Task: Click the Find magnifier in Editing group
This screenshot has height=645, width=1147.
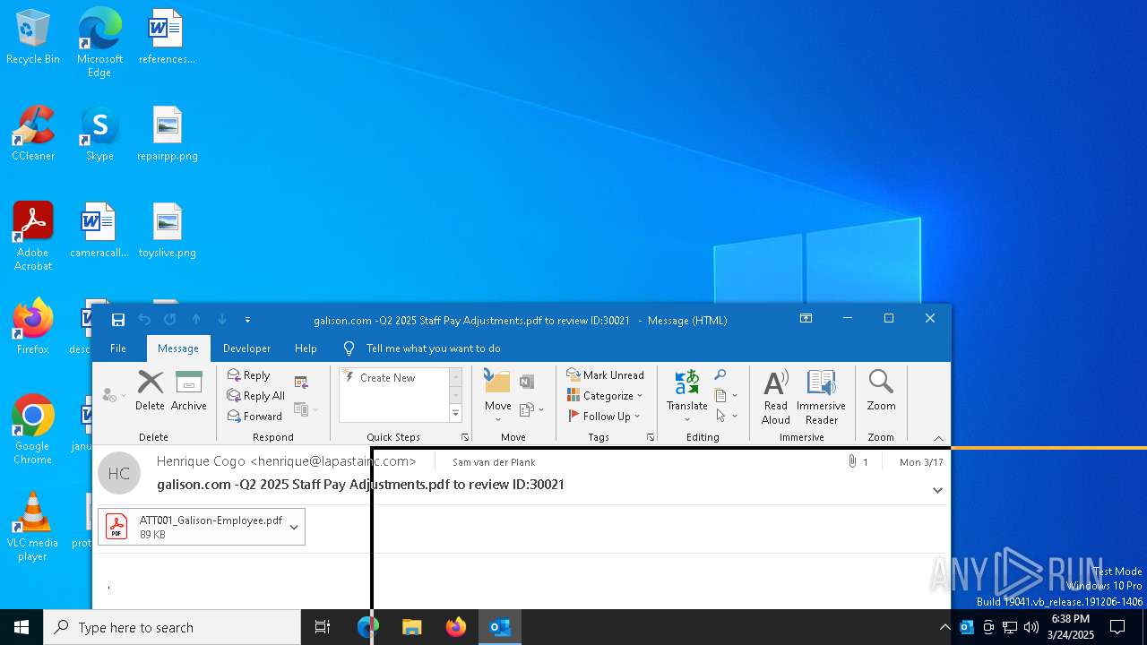Action: [720, 375]
